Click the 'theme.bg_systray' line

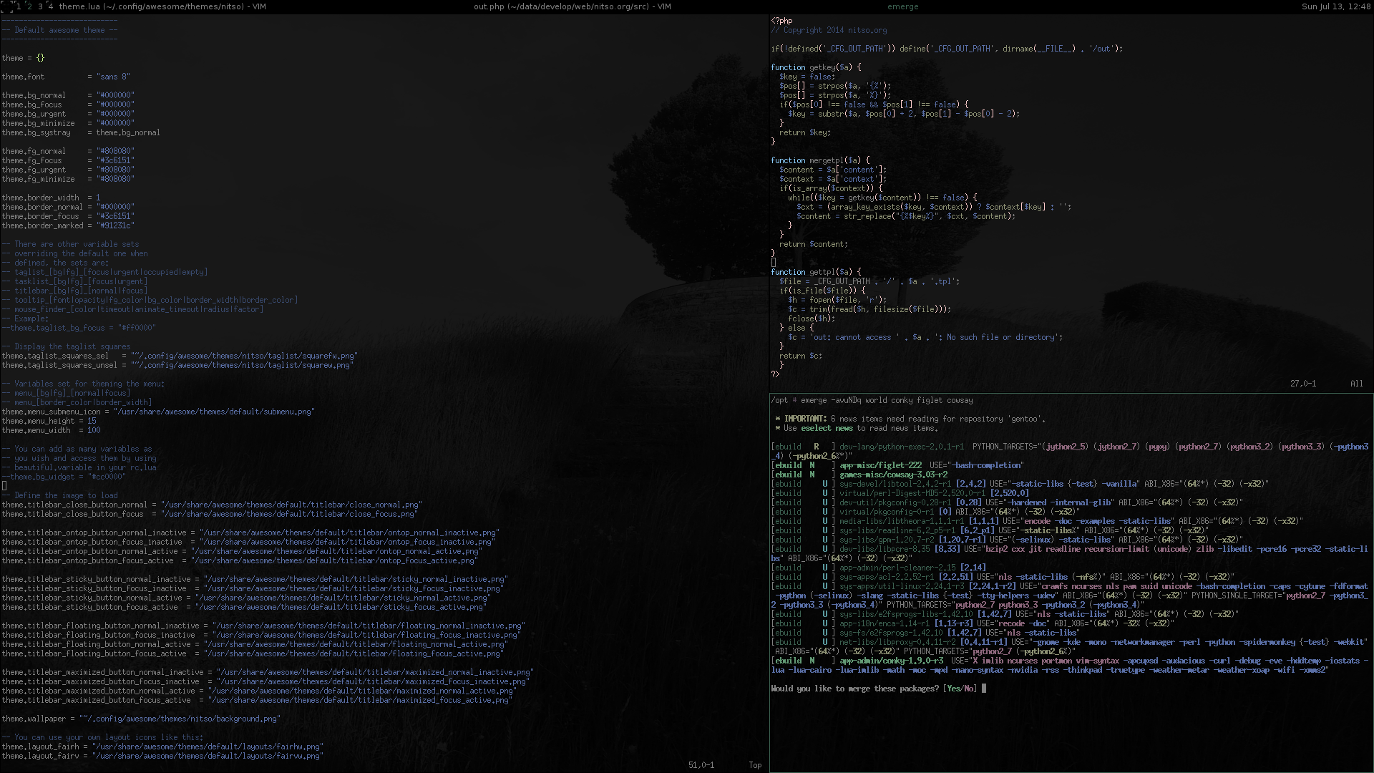(x=81, y=132)
